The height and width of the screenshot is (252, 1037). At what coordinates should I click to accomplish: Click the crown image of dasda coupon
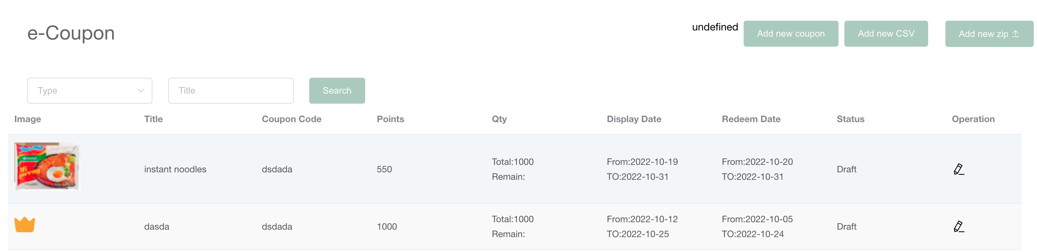click(x=25, y=225)
